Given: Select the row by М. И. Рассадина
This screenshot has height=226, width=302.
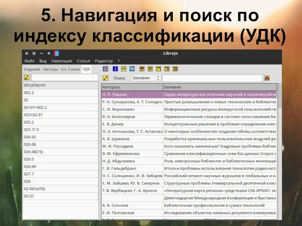Looking at the screenshot, I should click(189, 146).
